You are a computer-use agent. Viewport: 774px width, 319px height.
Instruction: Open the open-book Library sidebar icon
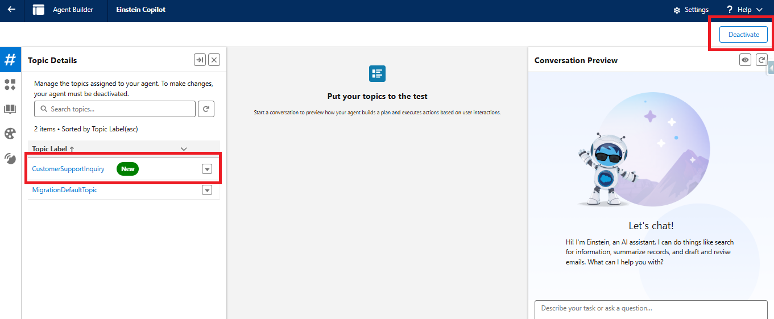10,109
